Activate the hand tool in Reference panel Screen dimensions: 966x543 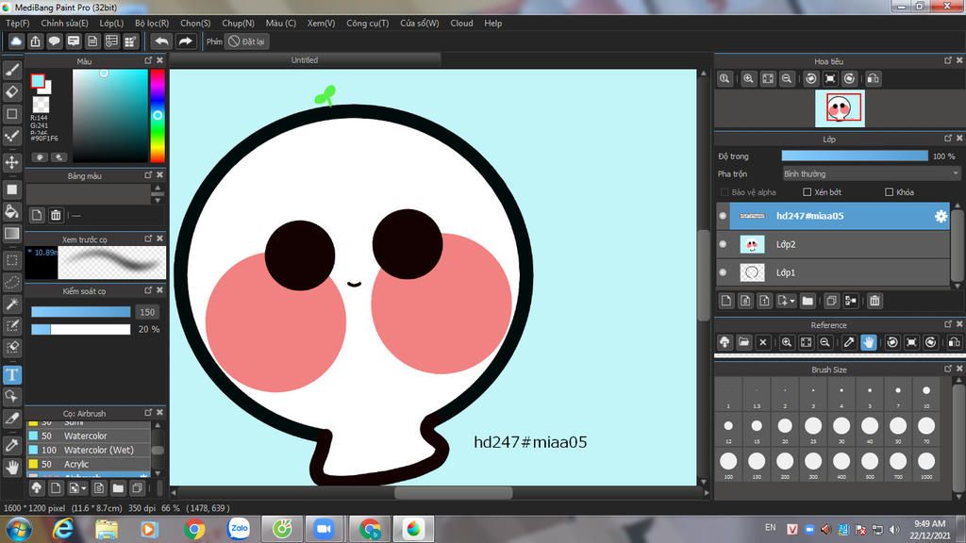pyautogui.click(x=868, y=342)
